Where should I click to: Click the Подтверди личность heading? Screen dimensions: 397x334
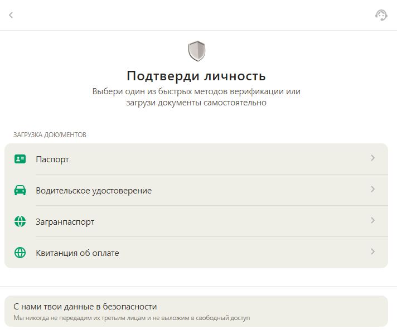coord(196,76)
